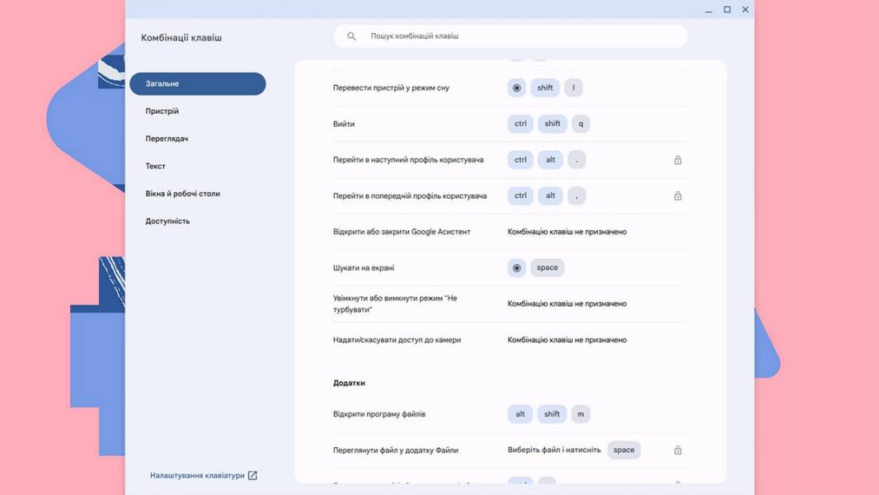
Task: Maximize the shortcuts window
Action: click(x=727, y=10)
